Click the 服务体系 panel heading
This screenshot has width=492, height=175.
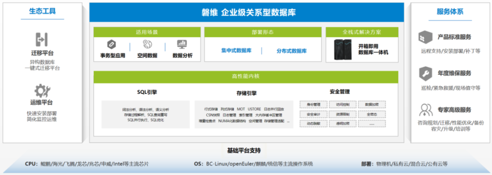[x=450, y=12]
